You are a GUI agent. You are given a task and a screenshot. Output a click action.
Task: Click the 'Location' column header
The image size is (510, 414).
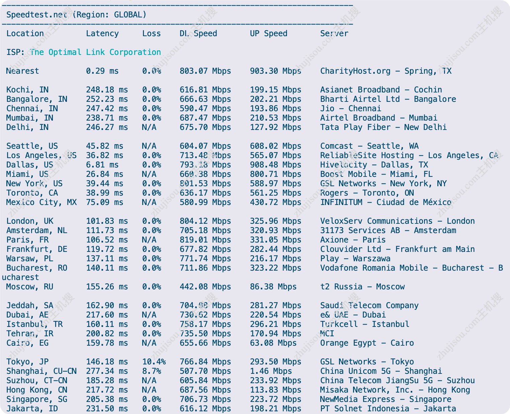pyautogui.click(x=25, y=33)
